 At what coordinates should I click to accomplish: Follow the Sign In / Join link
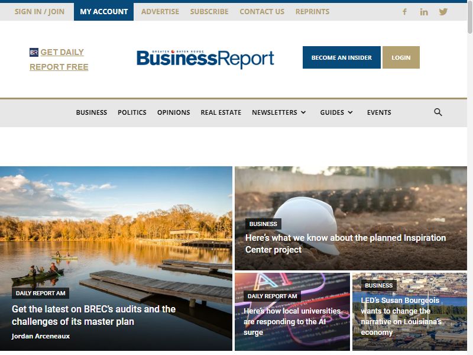pos(39,11)
